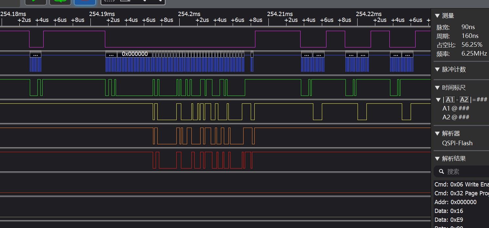Click the highlighted blue stop button
This screenshot has height=228, width=489.
pyautogui.click(x=85, y=2)
